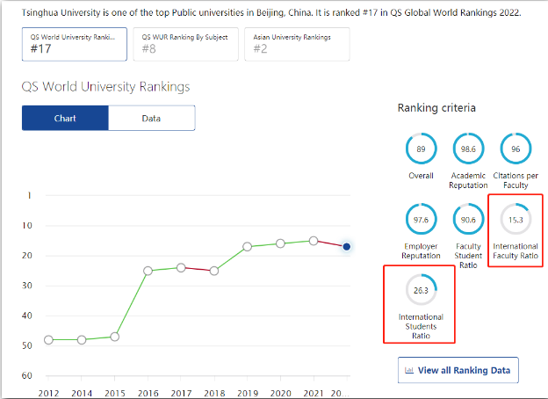Click the 2015 data point on the chart

coord(115,337)
